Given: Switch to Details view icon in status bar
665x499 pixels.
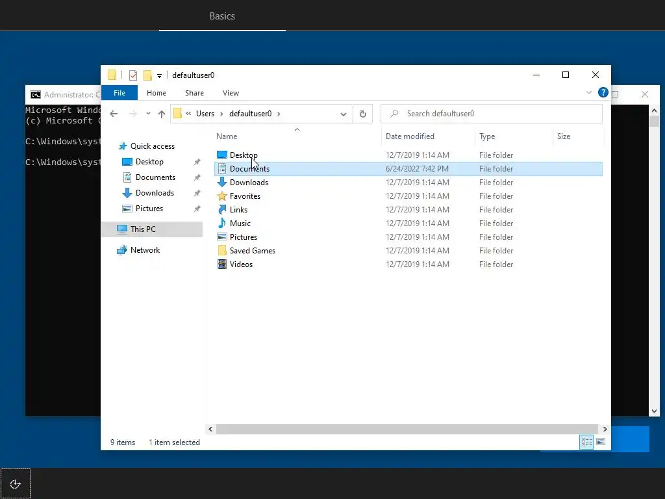Looking at the screenshot, I should 586,442.
